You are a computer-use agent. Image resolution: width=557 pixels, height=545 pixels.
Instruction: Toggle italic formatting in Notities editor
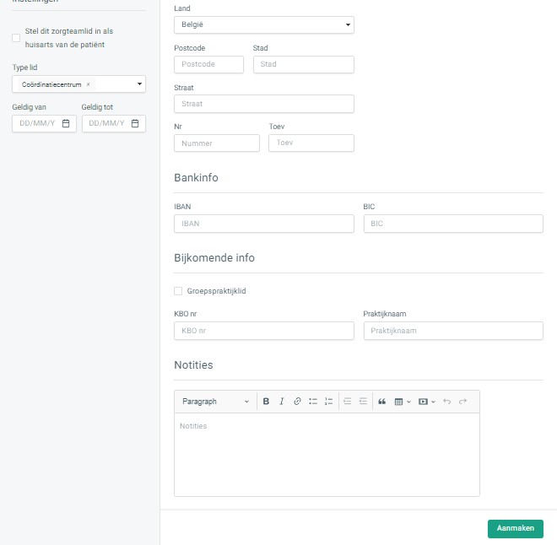click(281, 402)
